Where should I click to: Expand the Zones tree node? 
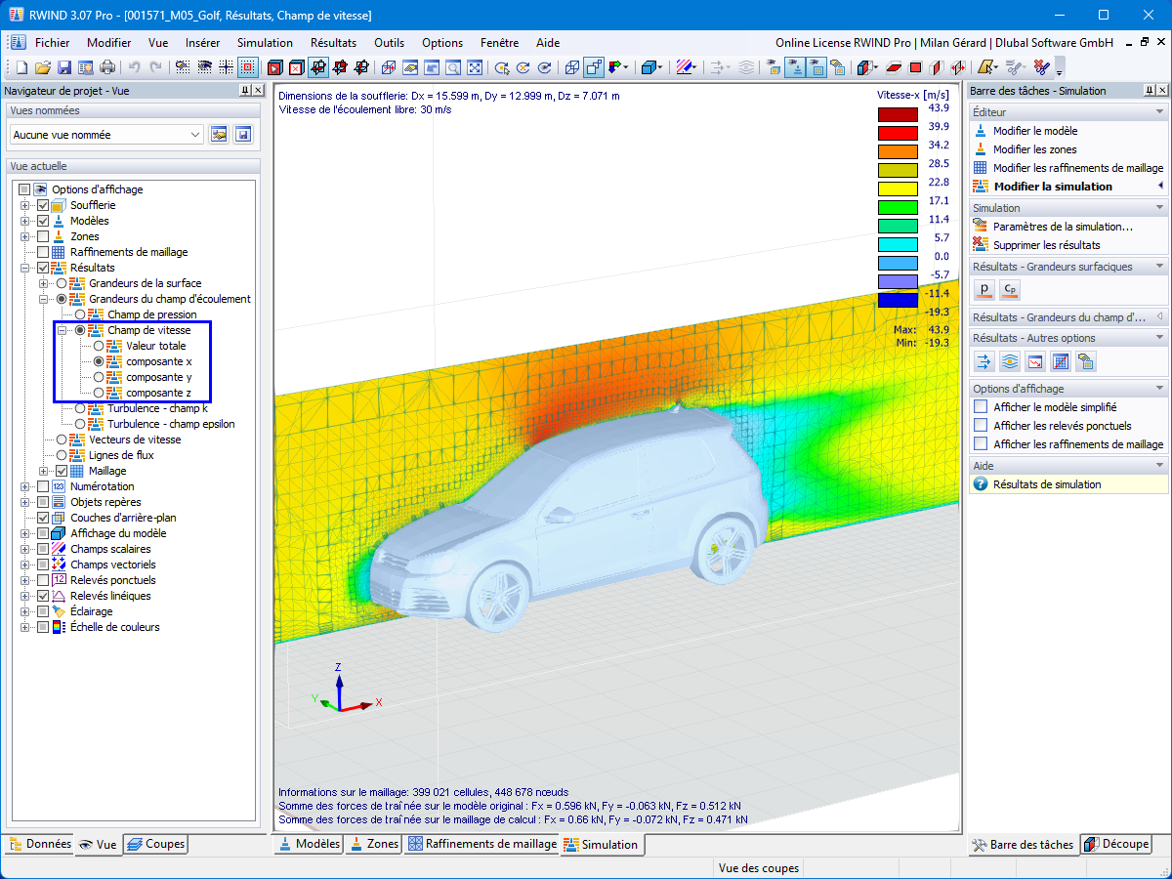point(24,236)
